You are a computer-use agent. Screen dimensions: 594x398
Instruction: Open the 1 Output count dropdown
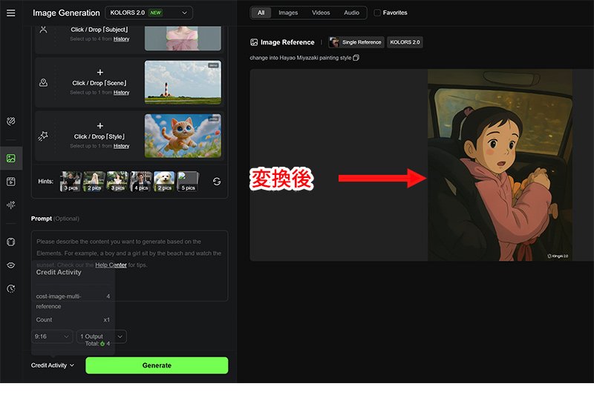(x=102, y=336)
